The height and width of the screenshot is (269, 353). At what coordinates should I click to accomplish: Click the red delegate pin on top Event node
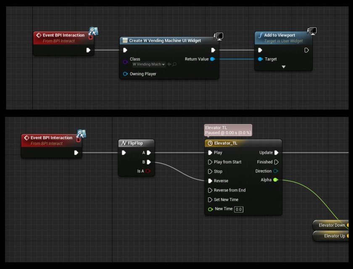point(90,37)
